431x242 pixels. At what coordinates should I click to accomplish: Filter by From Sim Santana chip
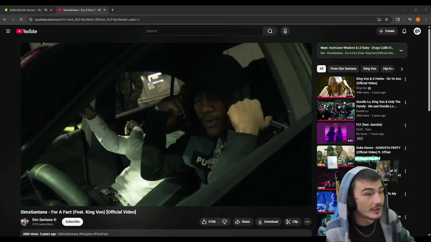(x=343, y=69)
